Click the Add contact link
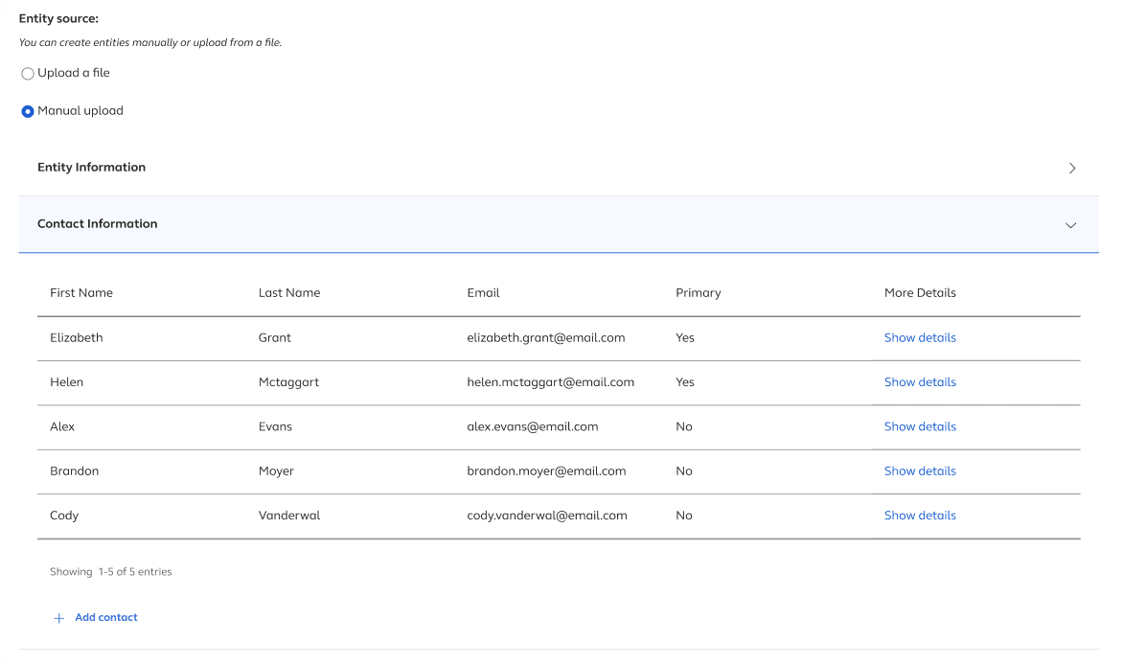 click(106, 617)
